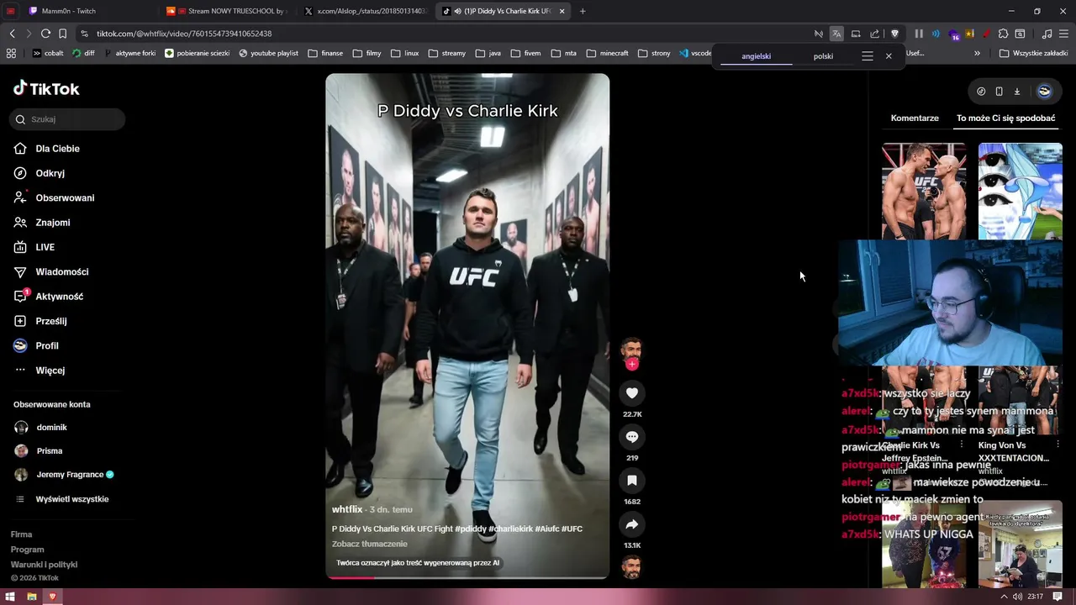Open Warunki i polityki footer link
The width and height of the screenshot is (1076, 605).
(x=44, y=565)
